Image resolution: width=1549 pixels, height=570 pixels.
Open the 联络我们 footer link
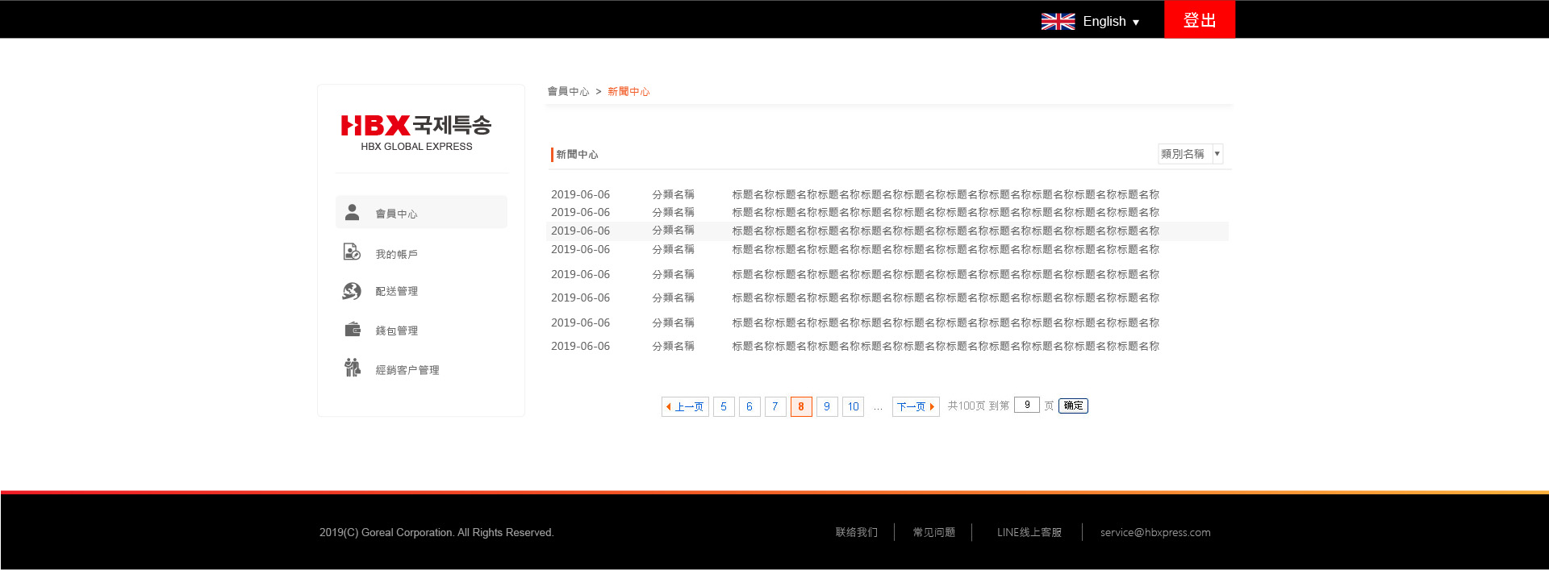pos(856,533)
